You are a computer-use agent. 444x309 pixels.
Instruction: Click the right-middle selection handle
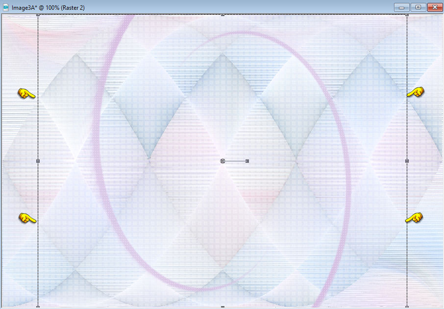pos(407,161)
